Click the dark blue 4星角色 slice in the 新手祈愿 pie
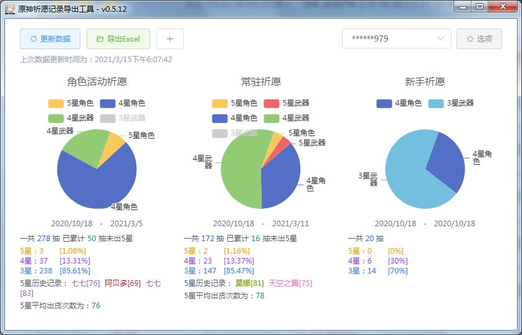Screen dimensions: 522x335 [448, 163]
